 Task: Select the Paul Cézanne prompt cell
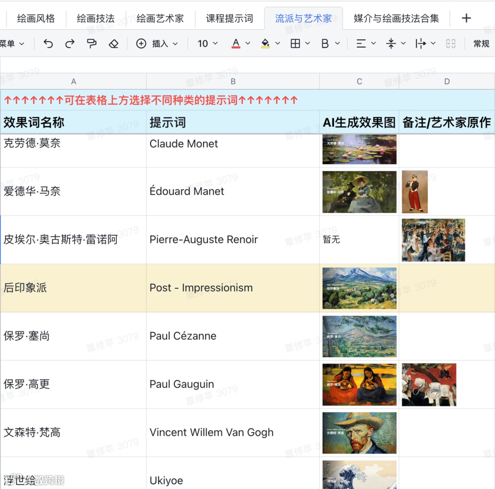pos(233,336)
